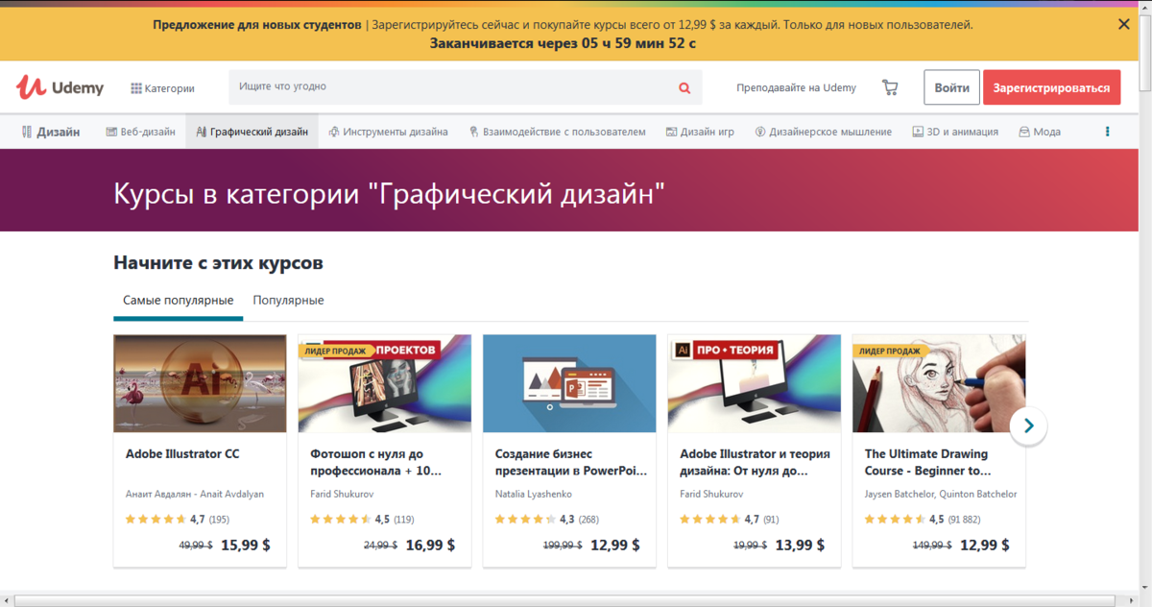Open the Категории dropdown menu
Screen dimensions: 1152x607
pos(163,87)
